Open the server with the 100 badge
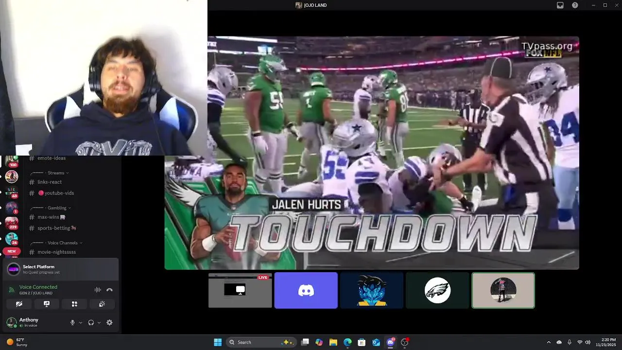 12,161
